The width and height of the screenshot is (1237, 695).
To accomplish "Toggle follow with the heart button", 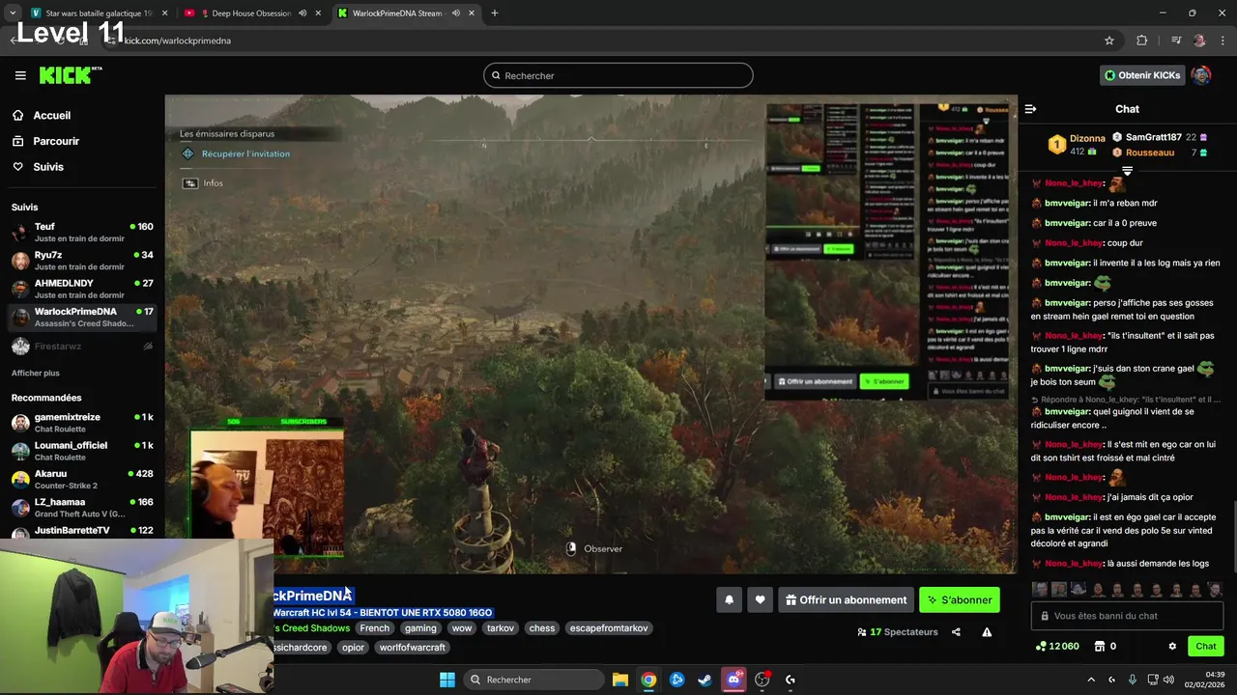I will coord(761,599).
